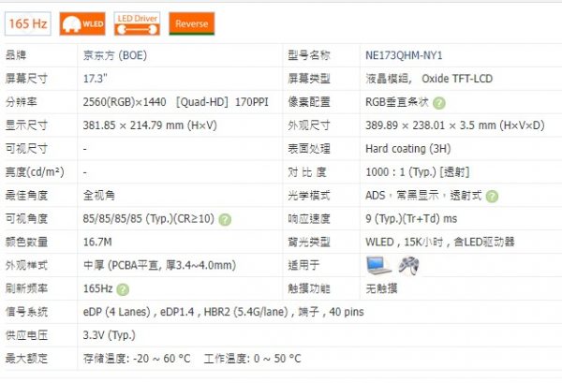This screenshot has width=562, height=383.
Task: Click the 表面处理 row label
Action: click(308, 149)
